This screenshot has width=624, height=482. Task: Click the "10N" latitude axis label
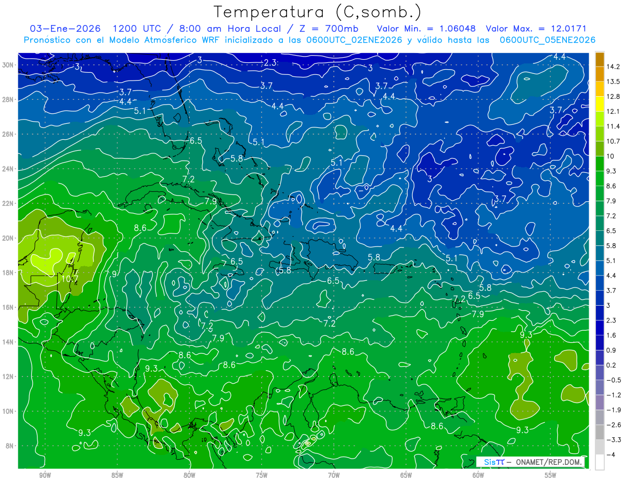tap(9, 411)
